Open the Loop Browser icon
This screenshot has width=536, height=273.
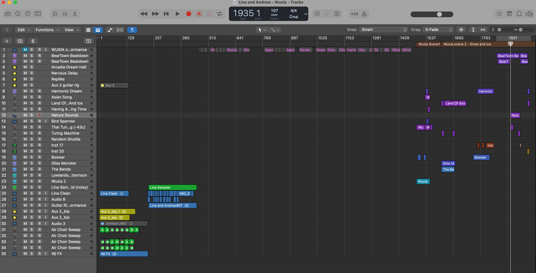coord(519,14)
